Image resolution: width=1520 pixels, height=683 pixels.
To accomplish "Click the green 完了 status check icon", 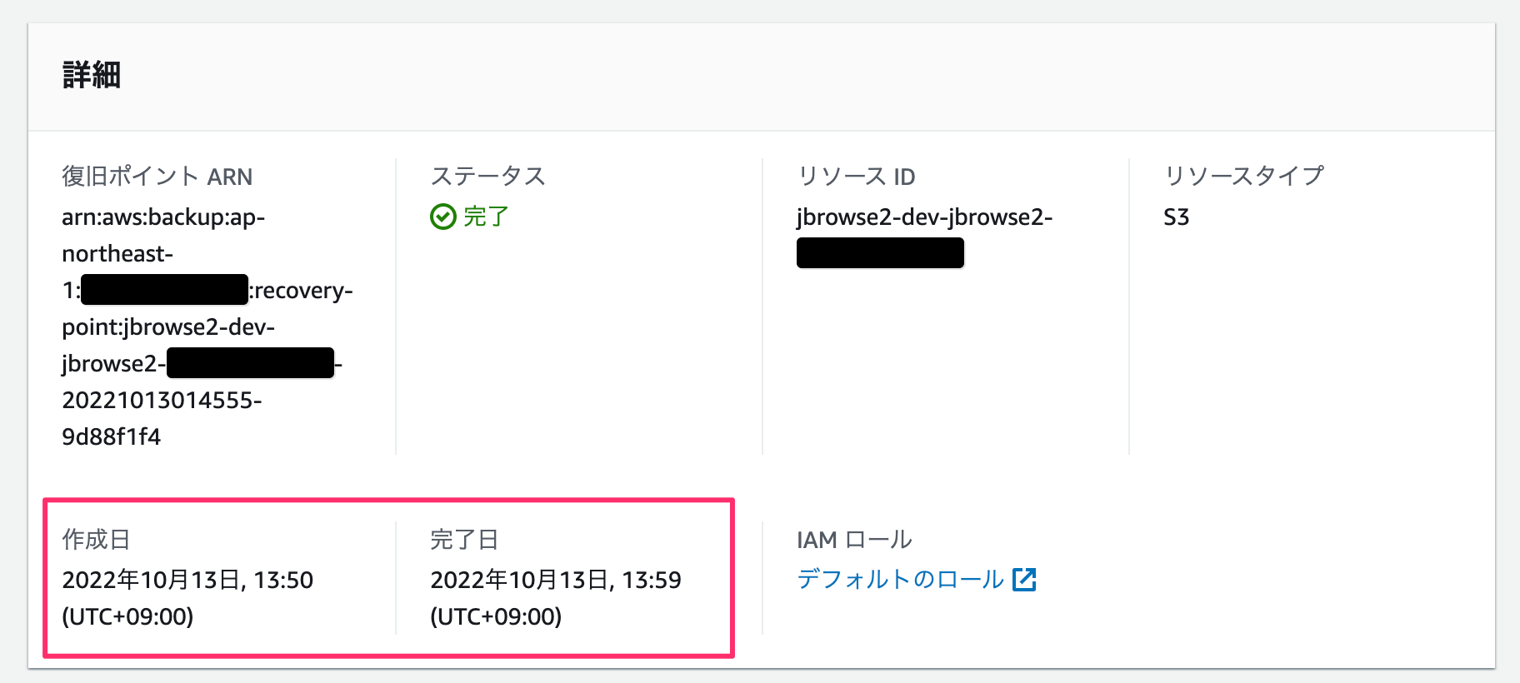I will (442, 217).
